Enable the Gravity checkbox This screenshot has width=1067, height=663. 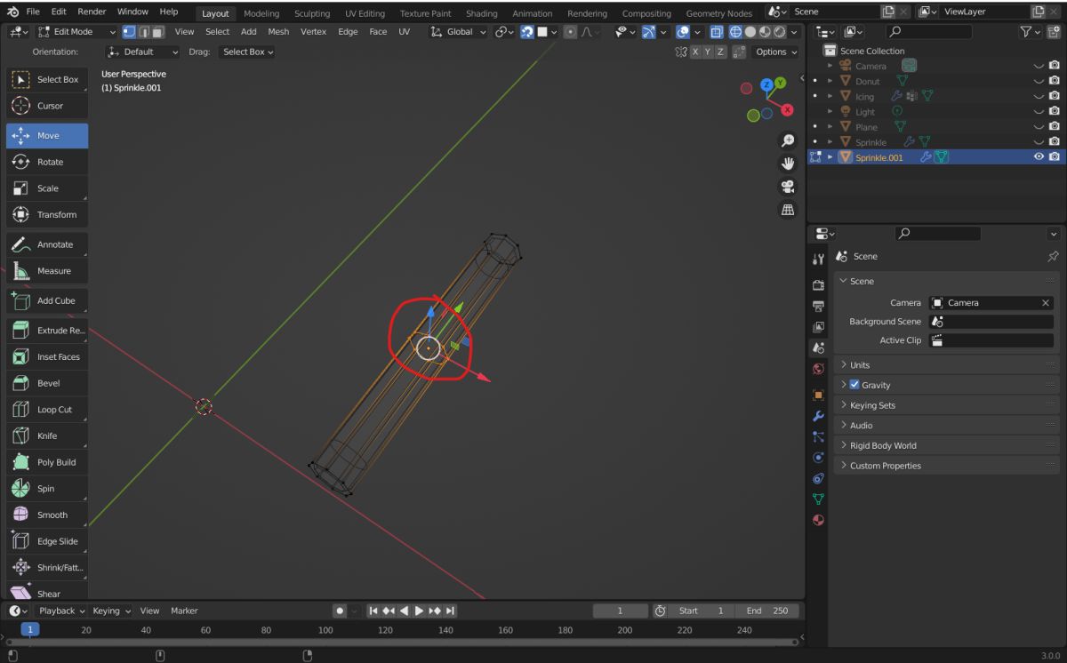(x=854, y=385)
